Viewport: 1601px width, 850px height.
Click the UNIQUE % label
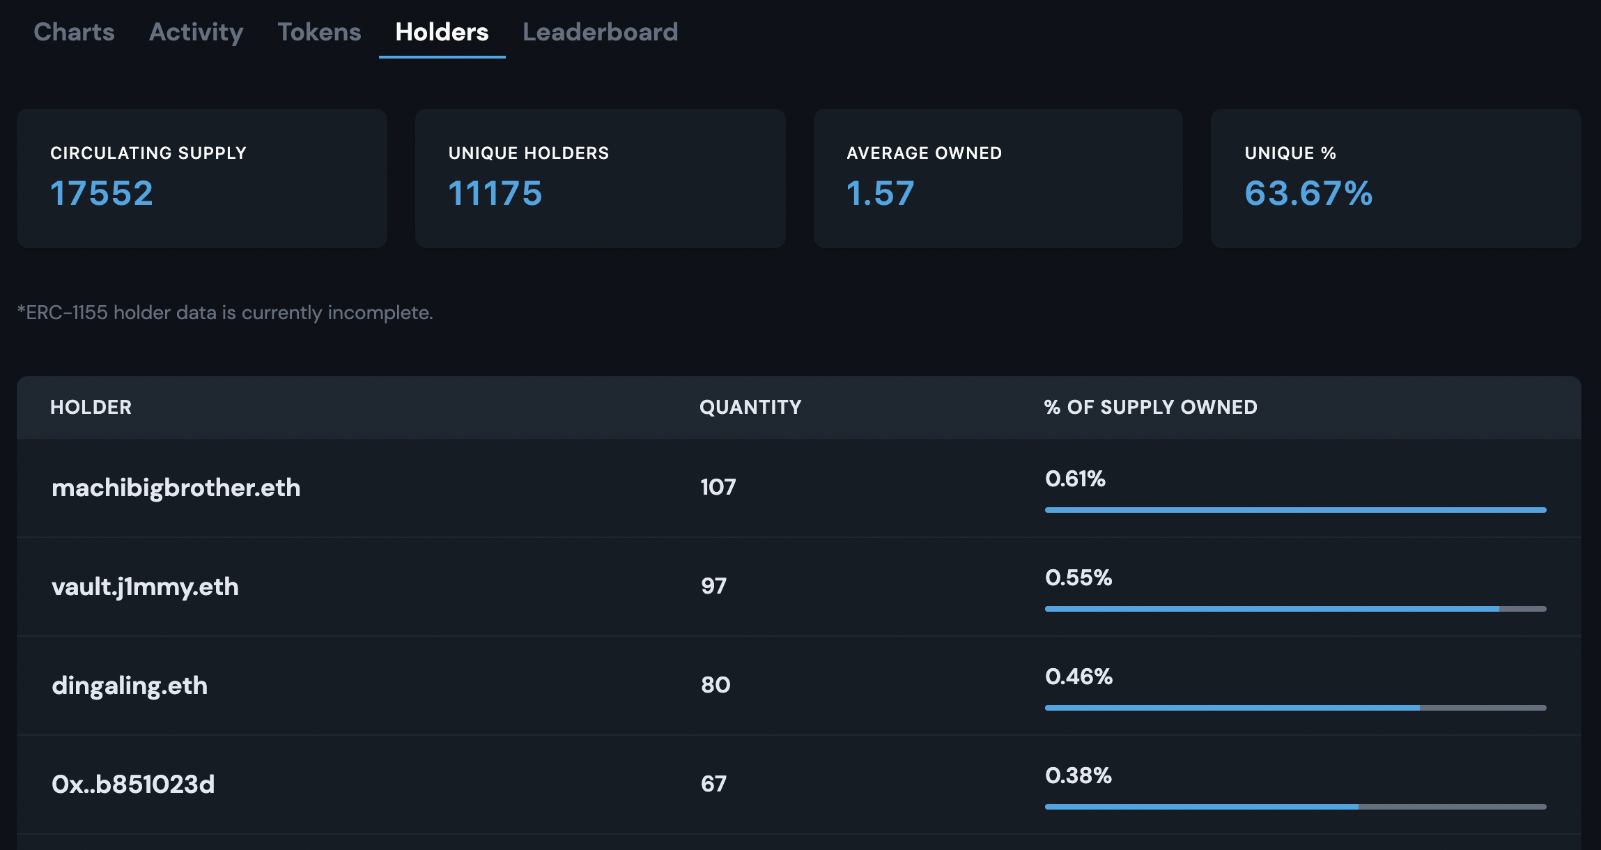click(1290, 153)
